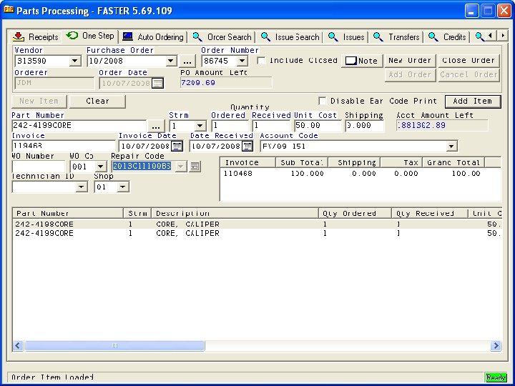515x386 pixels.
Task: Expand the Order Number dropdown
Action: pyautogui.click(x=242, y=61)
